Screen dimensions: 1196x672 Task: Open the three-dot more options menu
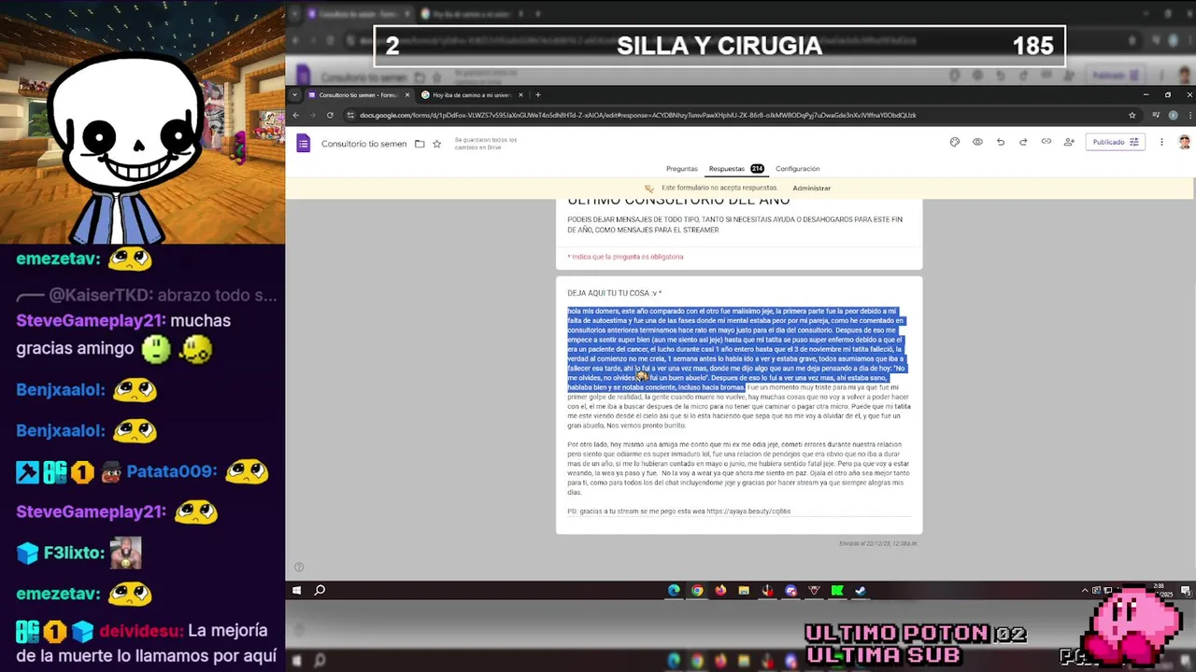[1161, 142]
